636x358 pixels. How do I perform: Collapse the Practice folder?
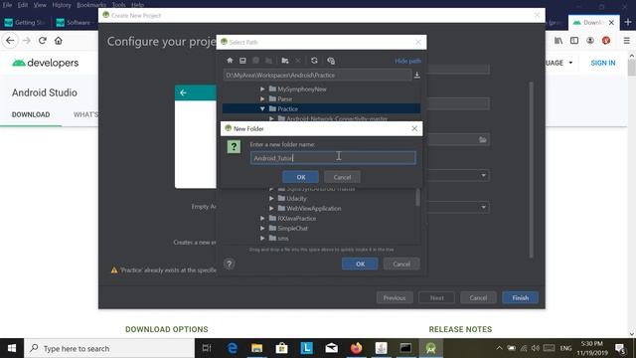coord(262,108)
